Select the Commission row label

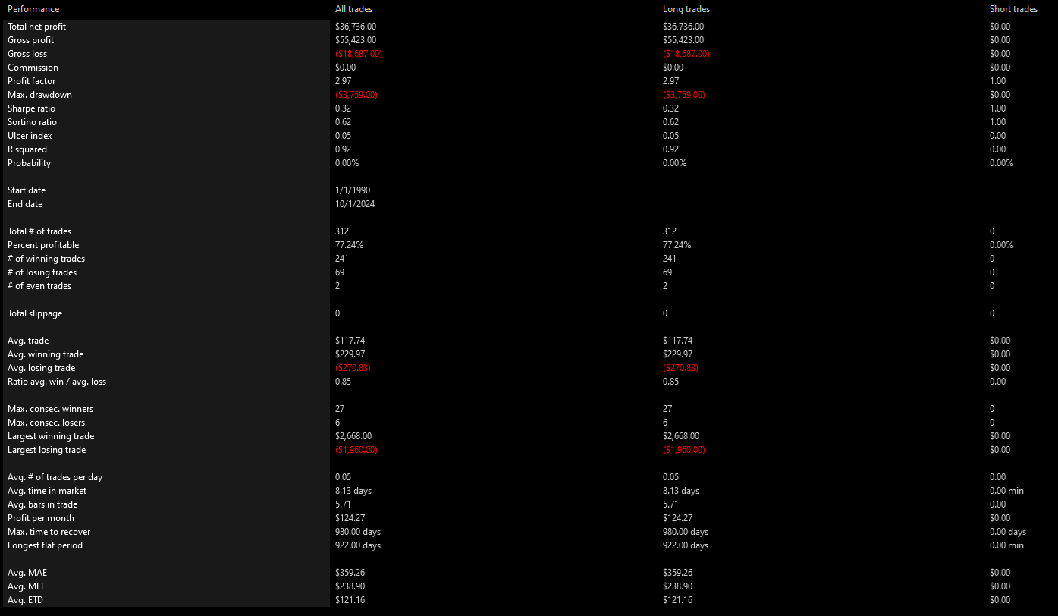33,68
